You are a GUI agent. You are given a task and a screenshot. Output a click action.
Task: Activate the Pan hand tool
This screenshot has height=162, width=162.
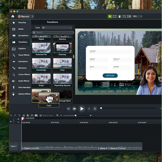[119, 16]
